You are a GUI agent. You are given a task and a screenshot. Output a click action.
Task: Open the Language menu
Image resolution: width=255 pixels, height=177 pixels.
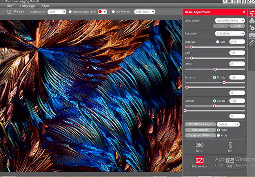pos(27,6)
